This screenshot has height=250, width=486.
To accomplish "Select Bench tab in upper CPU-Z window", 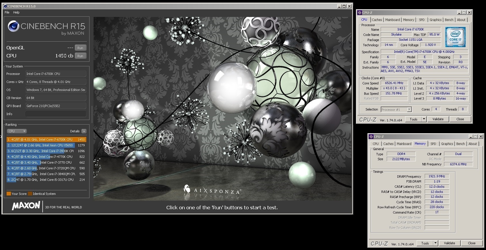I will pos(449,20).
